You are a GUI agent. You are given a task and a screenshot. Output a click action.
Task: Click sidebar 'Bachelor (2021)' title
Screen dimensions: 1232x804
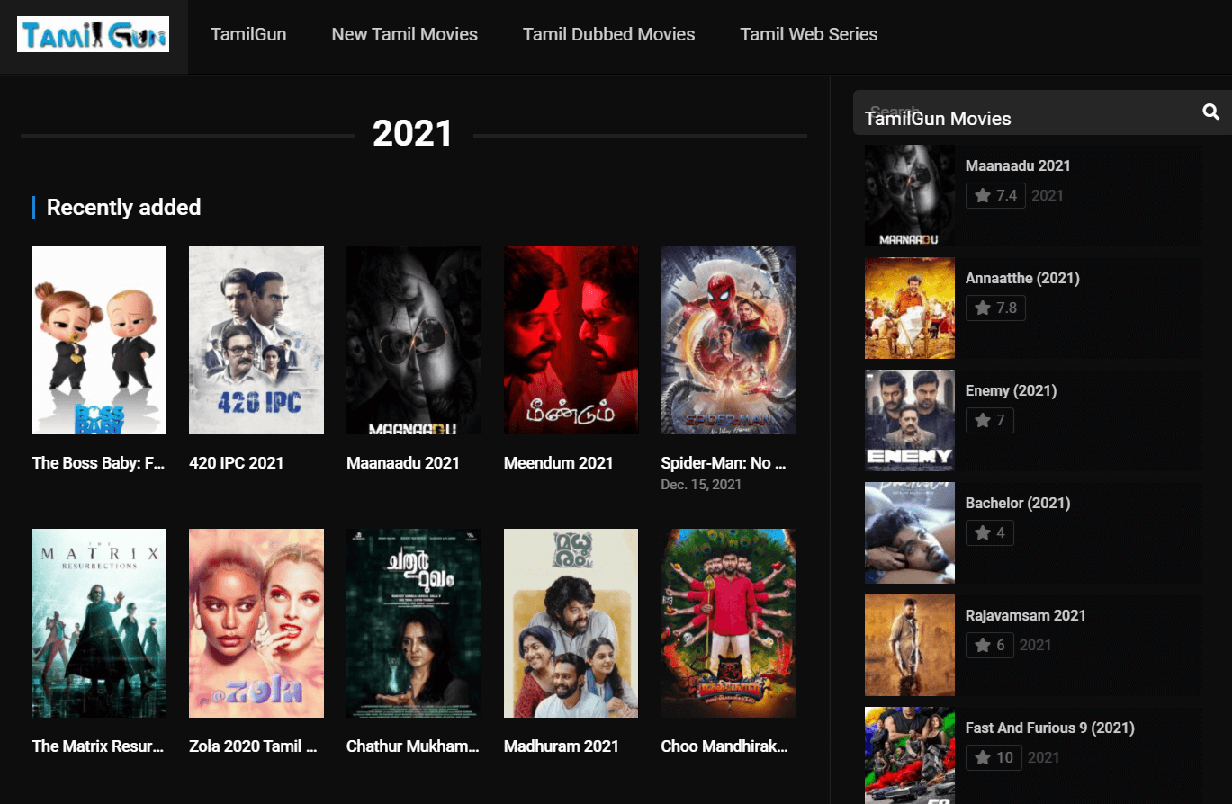click(1018, 503)
